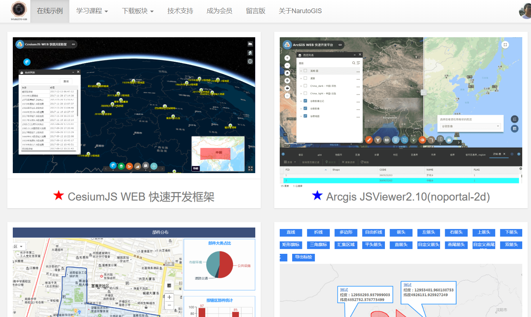The image size is (531, 317).
Task: Click the map swipe divider handle in ArcGIS preview
Action: pos(424,93)
